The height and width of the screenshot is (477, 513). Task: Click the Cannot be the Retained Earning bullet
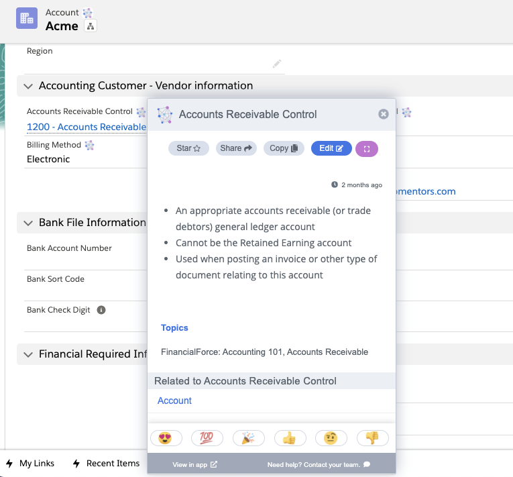click(264, 243)
